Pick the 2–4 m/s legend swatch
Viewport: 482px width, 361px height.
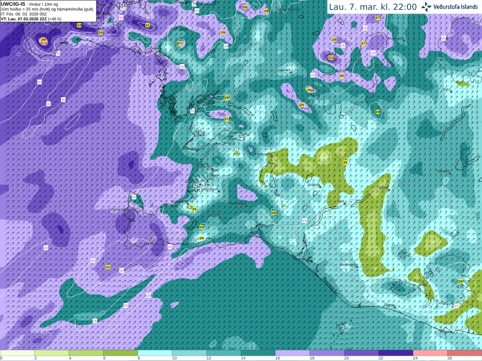(x=52, y=353)
